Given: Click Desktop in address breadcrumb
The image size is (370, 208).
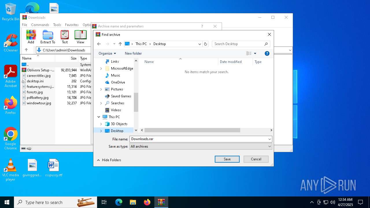Looking at the screenshot, I should 160,44.
